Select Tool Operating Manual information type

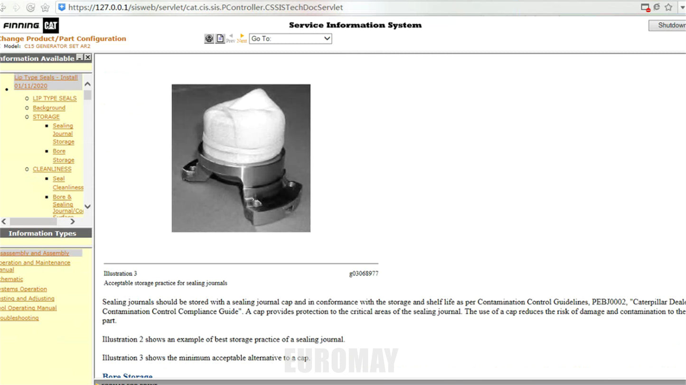(x=28, y=308)
